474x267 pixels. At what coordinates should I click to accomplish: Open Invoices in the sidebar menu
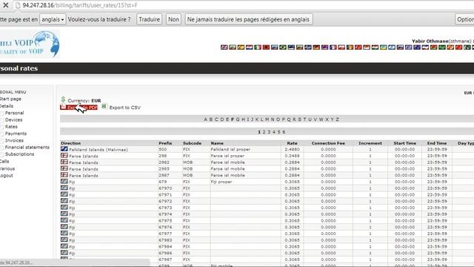tap(14, 140)
